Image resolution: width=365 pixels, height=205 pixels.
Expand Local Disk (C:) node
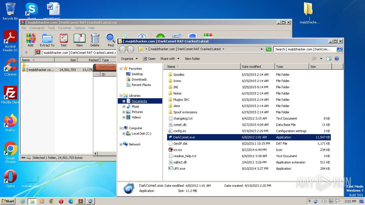click(124, 134)
